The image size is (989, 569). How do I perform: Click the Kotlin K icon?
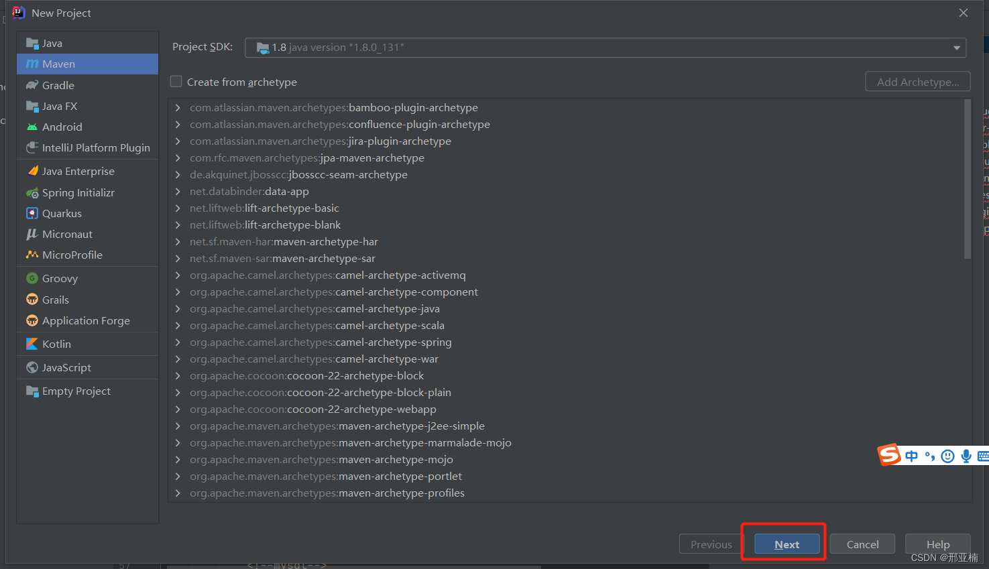(x=32, y=344)
